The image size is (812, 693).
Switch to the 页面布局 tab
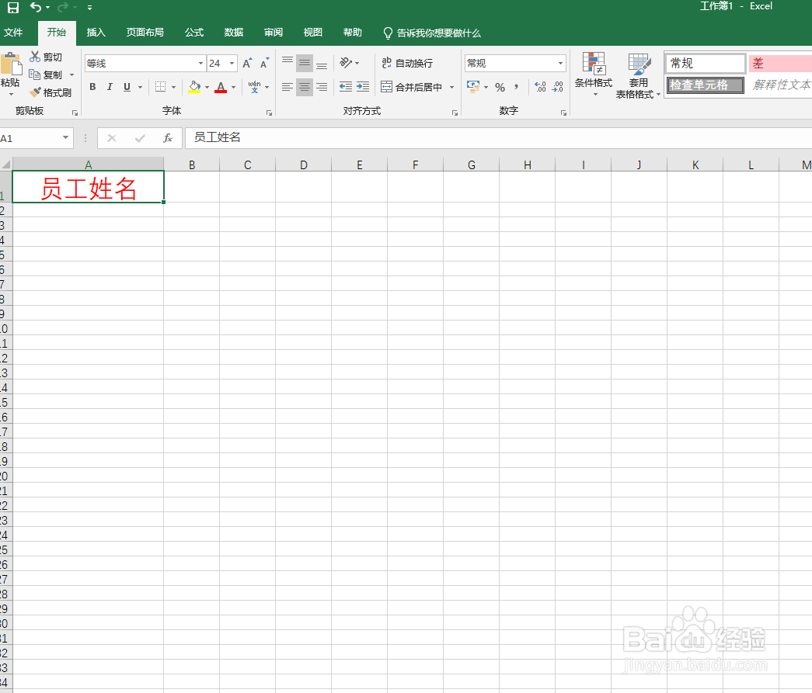pyautogui.click(x=145, y=33)
